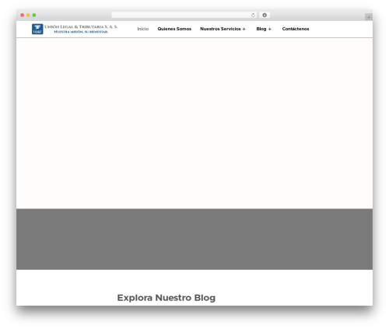Open a new browser tab with plus button
Viewport: 389px width, 329px height.
369,17
